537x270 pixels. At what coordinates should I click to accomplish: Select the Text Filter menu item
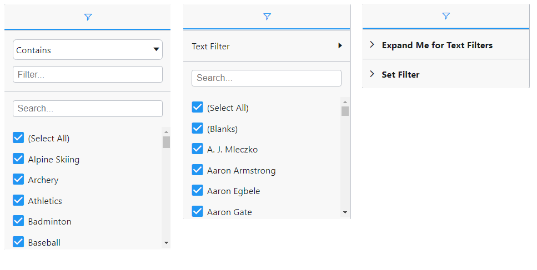(x=211, y=47)
